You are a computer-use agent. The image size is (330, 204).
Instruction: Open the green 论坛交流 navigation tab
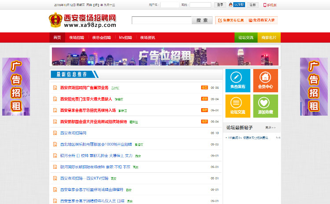coord(246,38)
